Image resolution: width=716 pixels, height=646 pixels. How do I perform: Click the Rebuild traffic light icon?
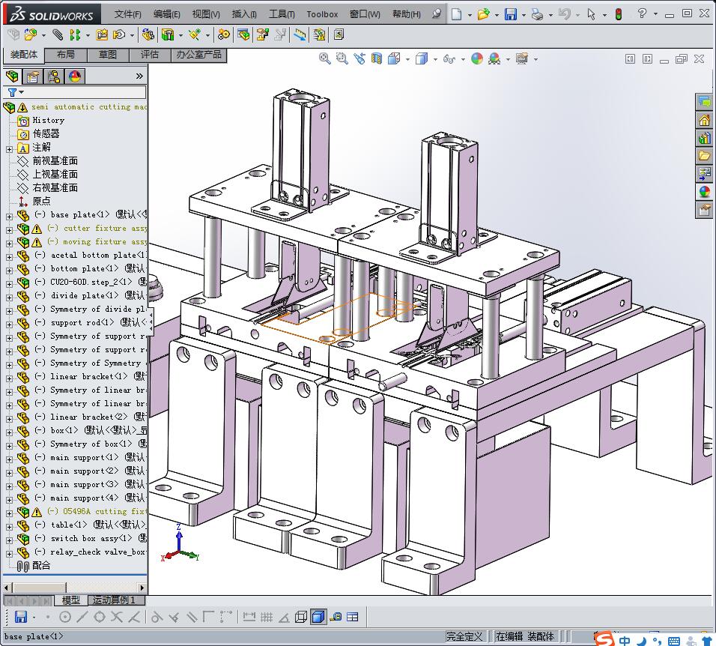point(618,14)
